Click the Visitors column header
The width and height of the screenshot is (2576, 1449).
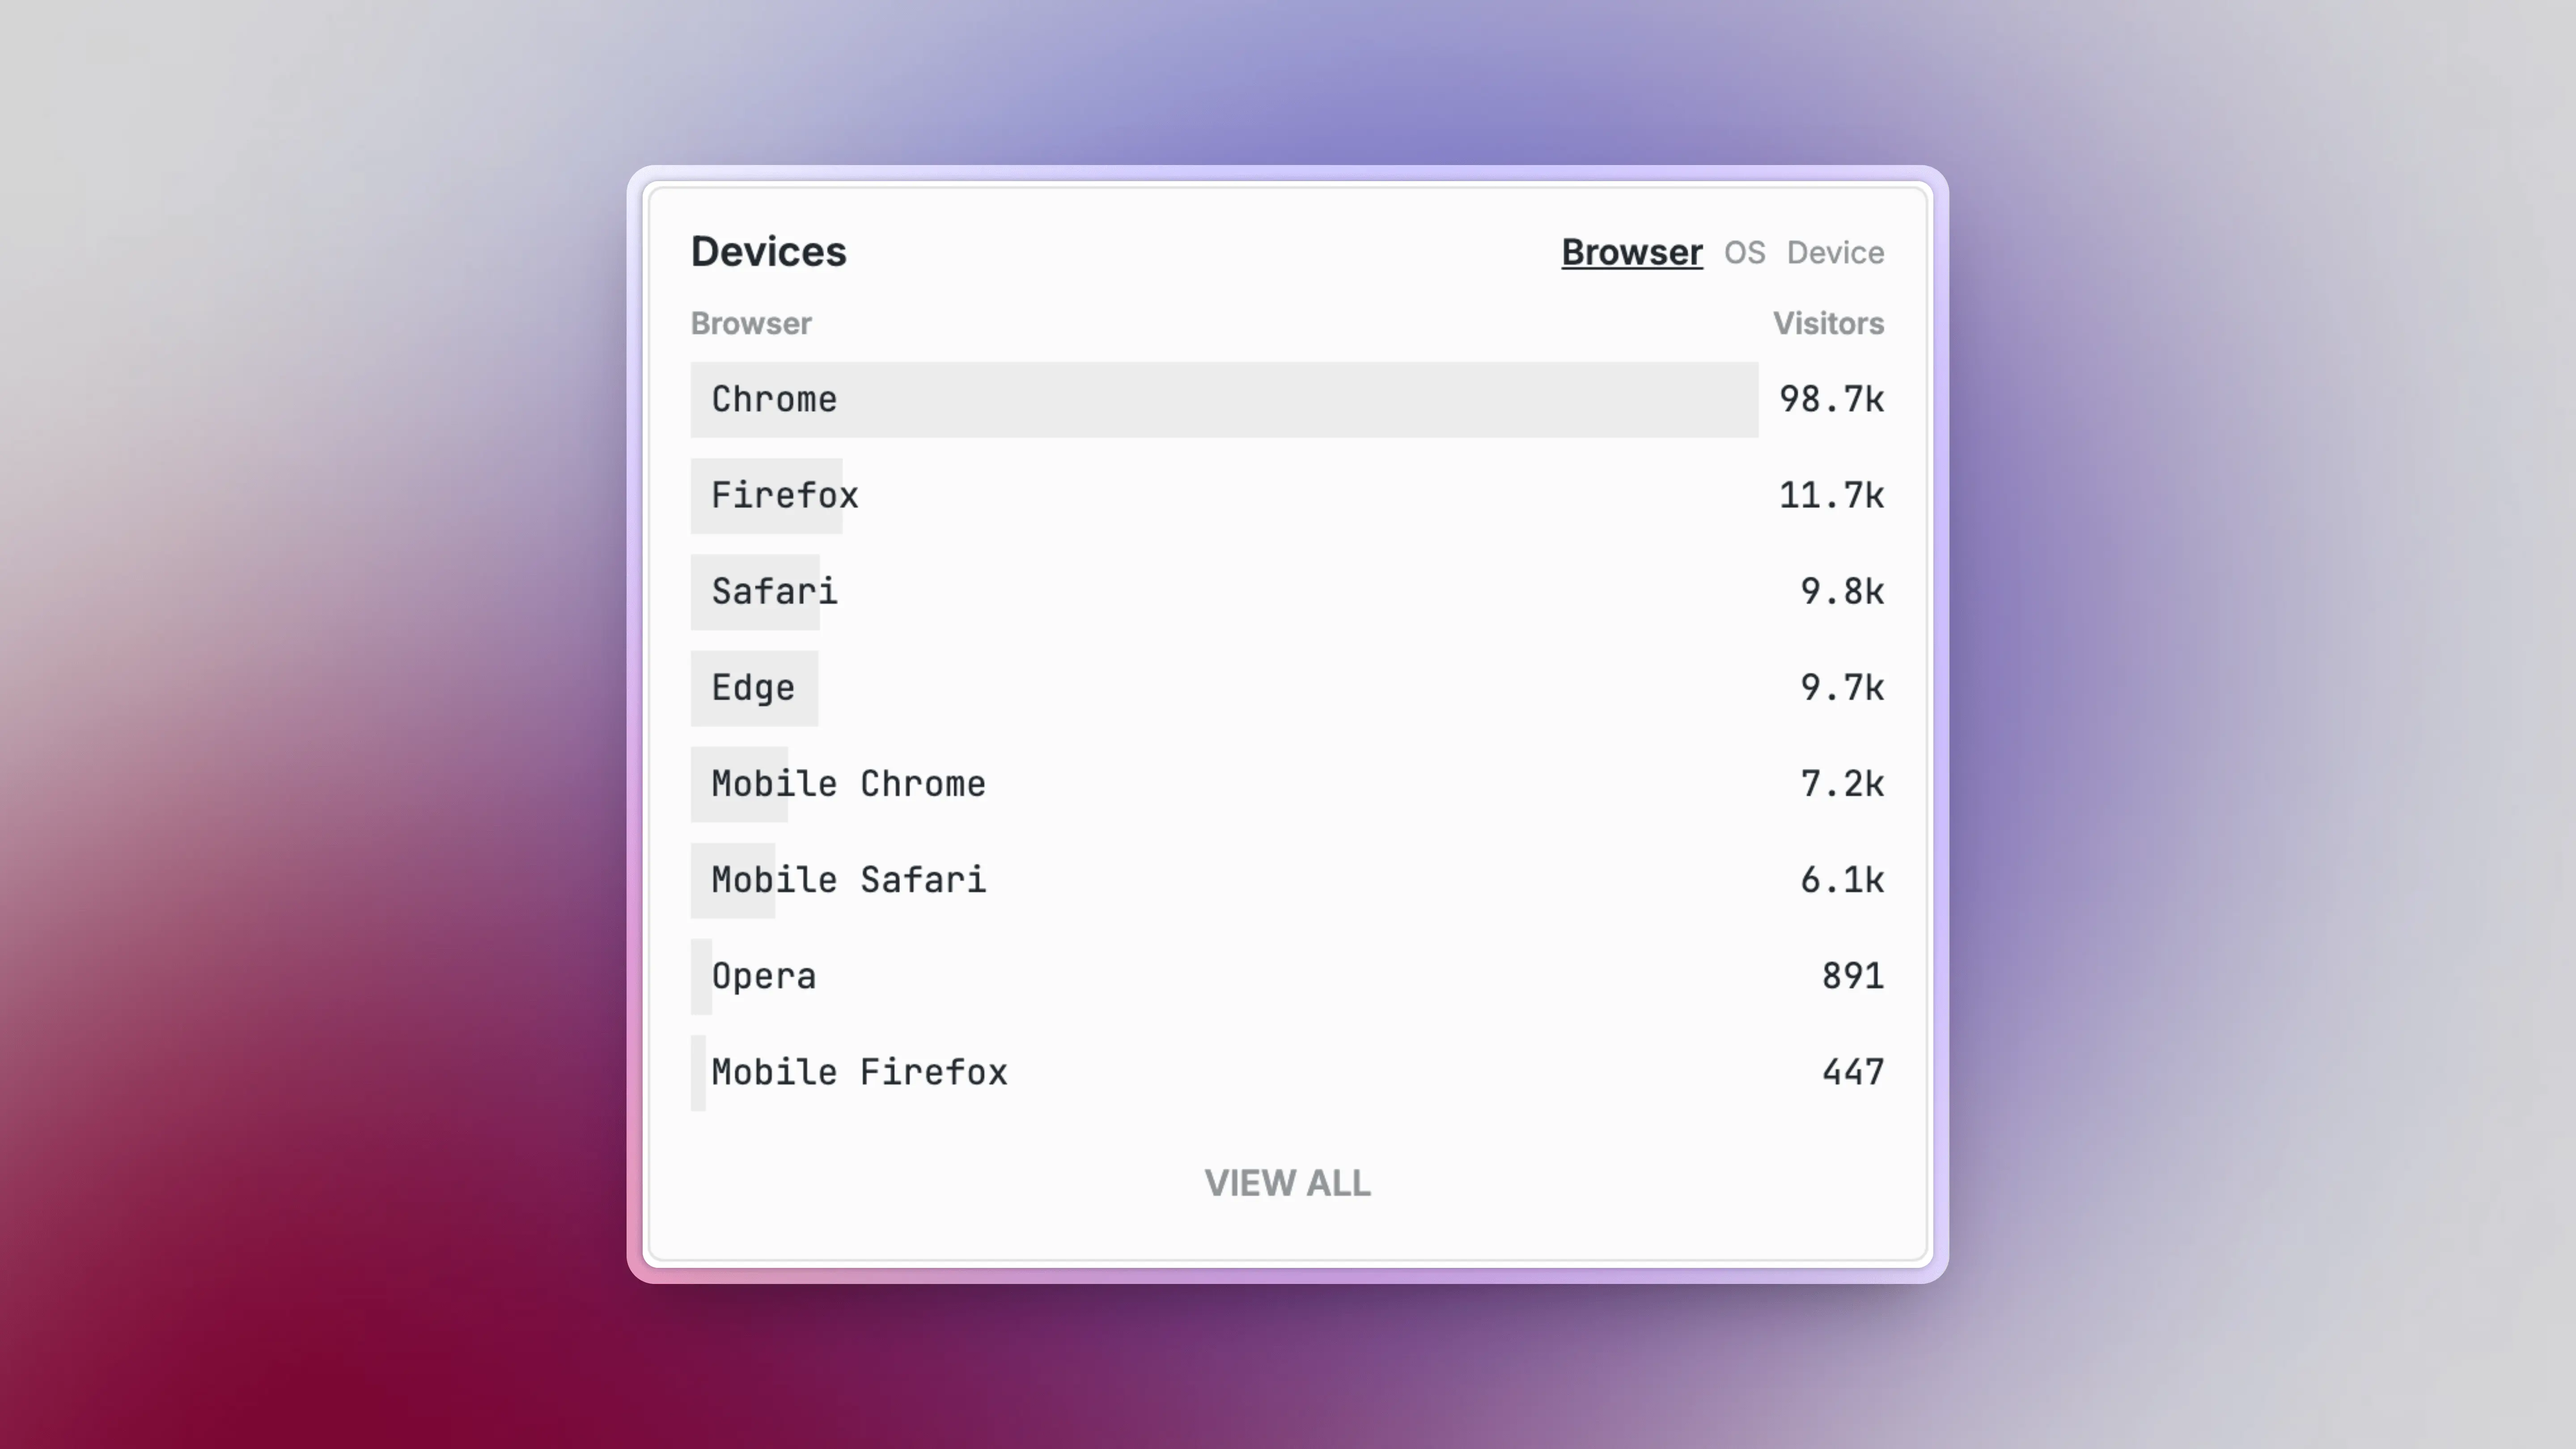click(1828, 323)
